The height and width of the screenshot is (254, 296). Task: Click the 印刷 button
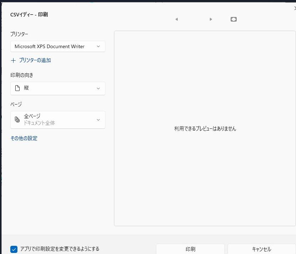tap(190, 249)
